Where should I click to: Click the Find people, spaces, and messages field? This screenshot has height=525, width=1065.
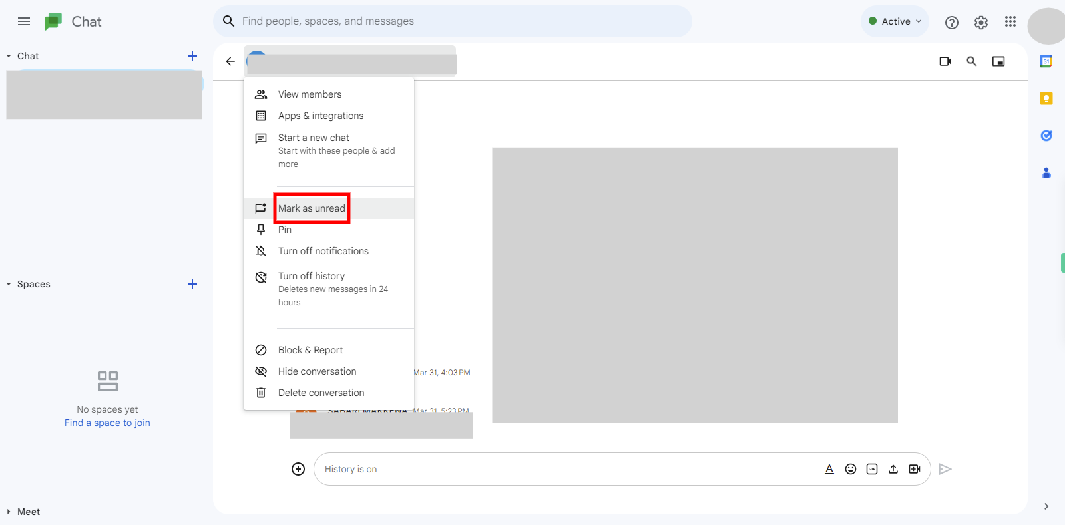[x=453, y=21]
